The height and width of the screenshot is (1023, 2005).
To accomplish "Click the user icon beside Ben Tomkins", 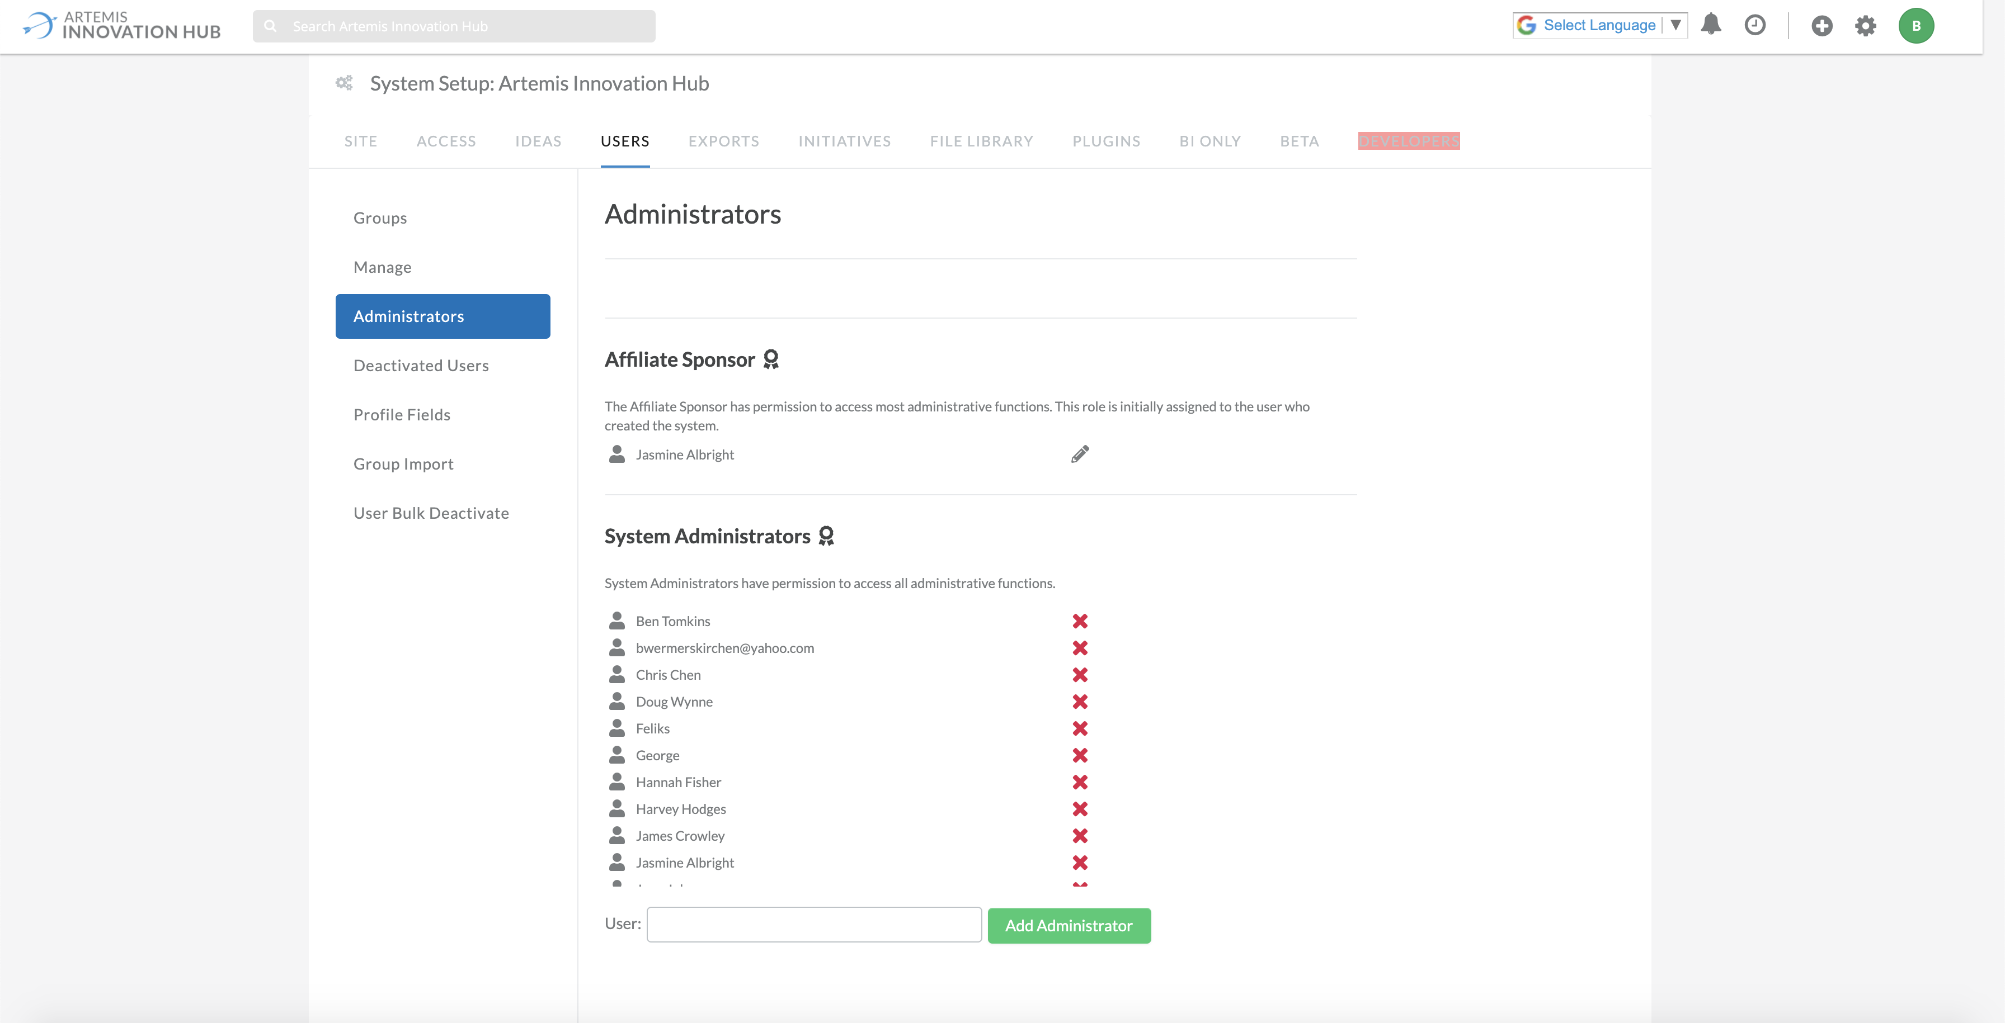I will click(616, 620).
